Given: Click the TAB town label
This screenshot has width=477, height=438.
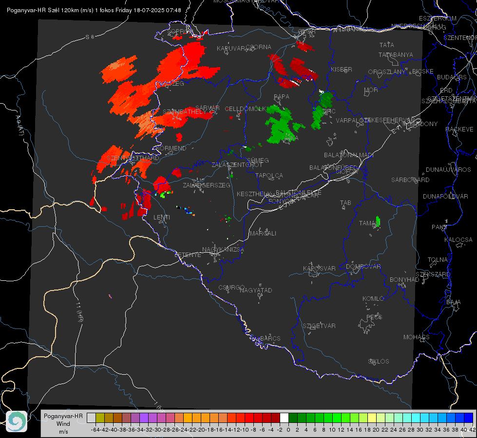Looking at the screenshot, I should [x=345, y=203].
